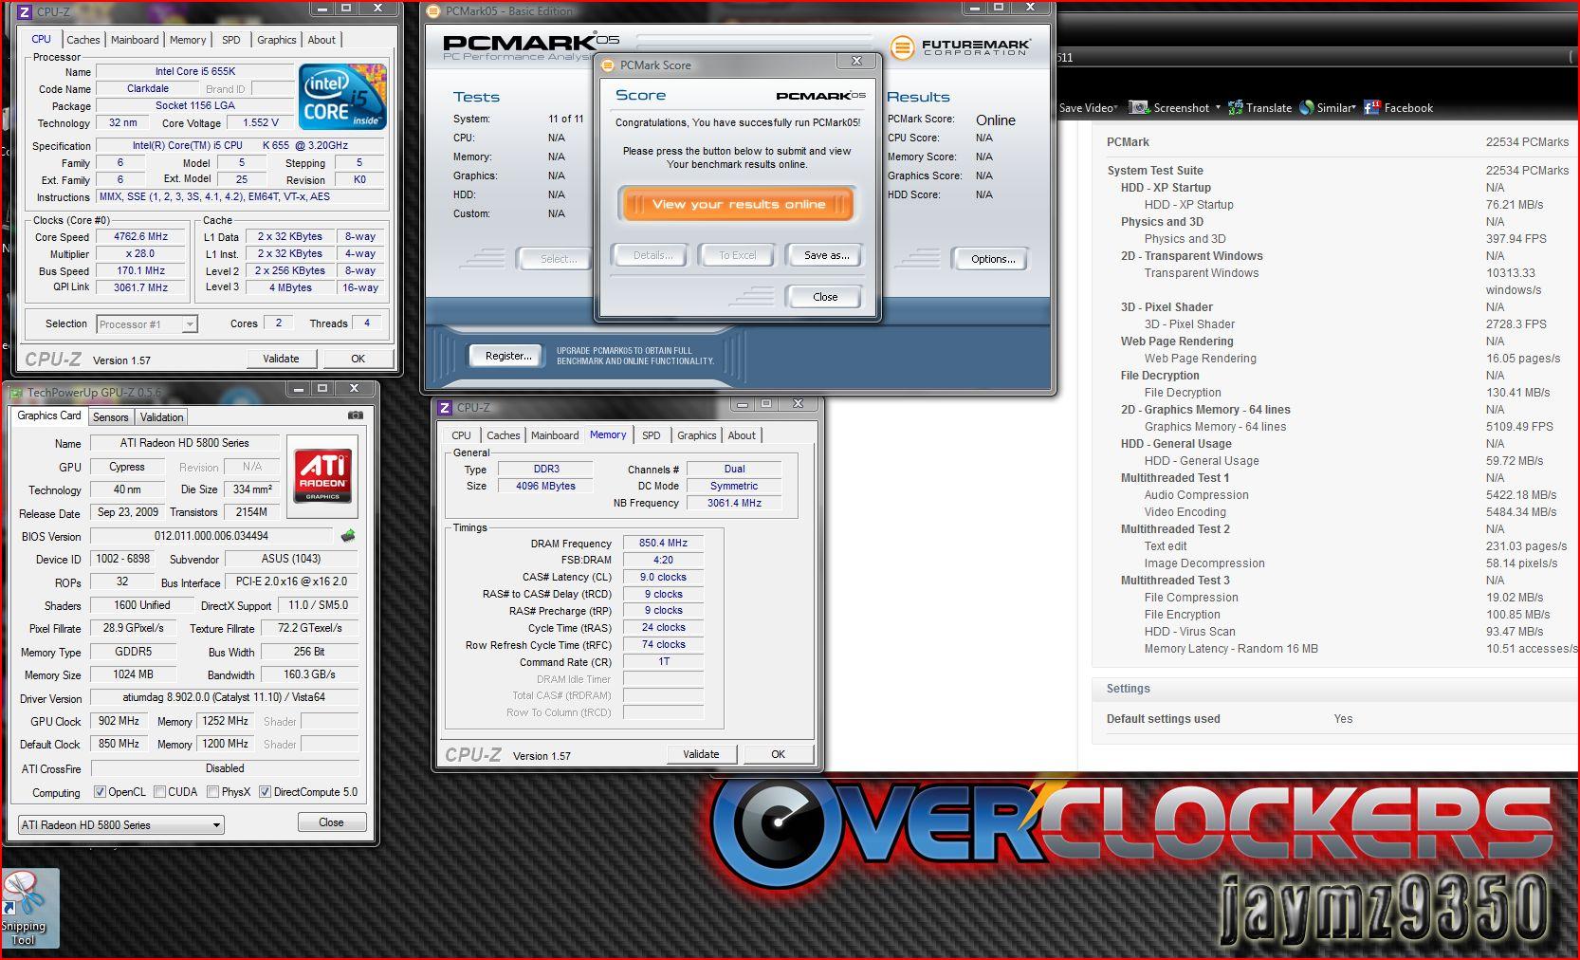This screenshot has width=1580, height=960.
Task: Open About tab in CPU-Z processor window
Action: [322, 40]
